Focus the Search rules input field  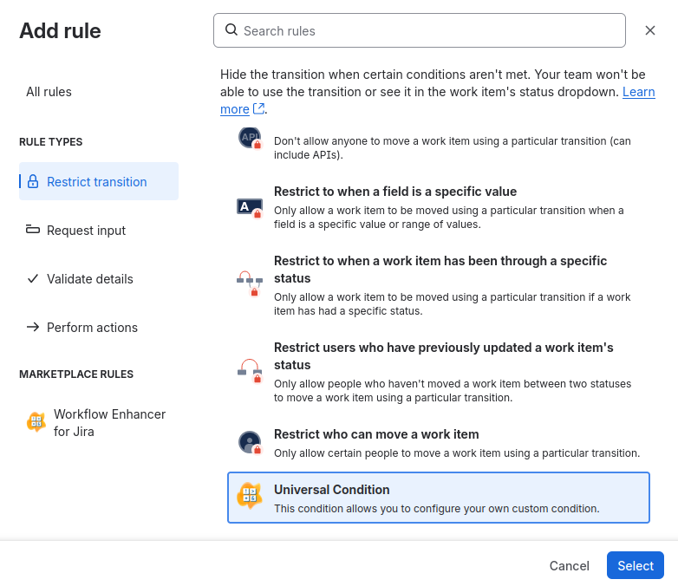(x=420, y=30)
